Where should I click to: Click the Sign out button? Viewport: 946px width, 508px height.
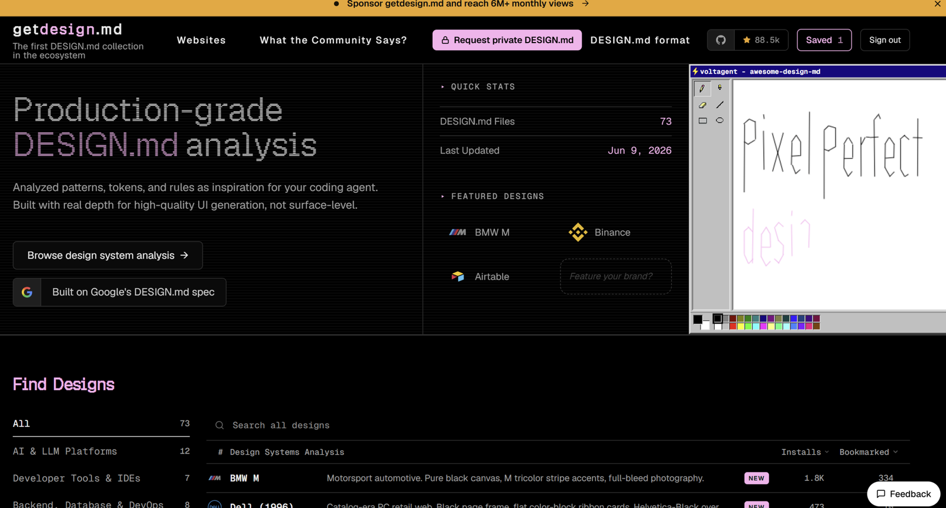[885, 40]
